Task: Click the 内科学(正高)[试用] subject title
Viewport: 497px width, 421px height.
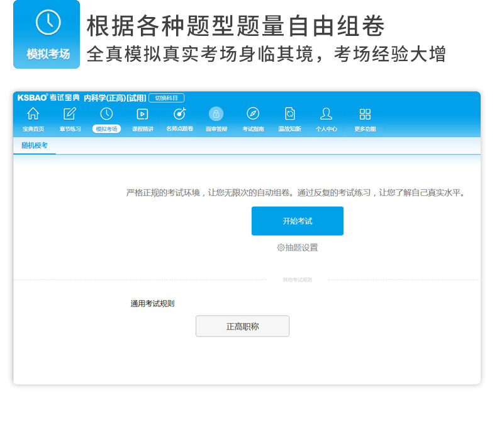Action: tap(115, 98)
